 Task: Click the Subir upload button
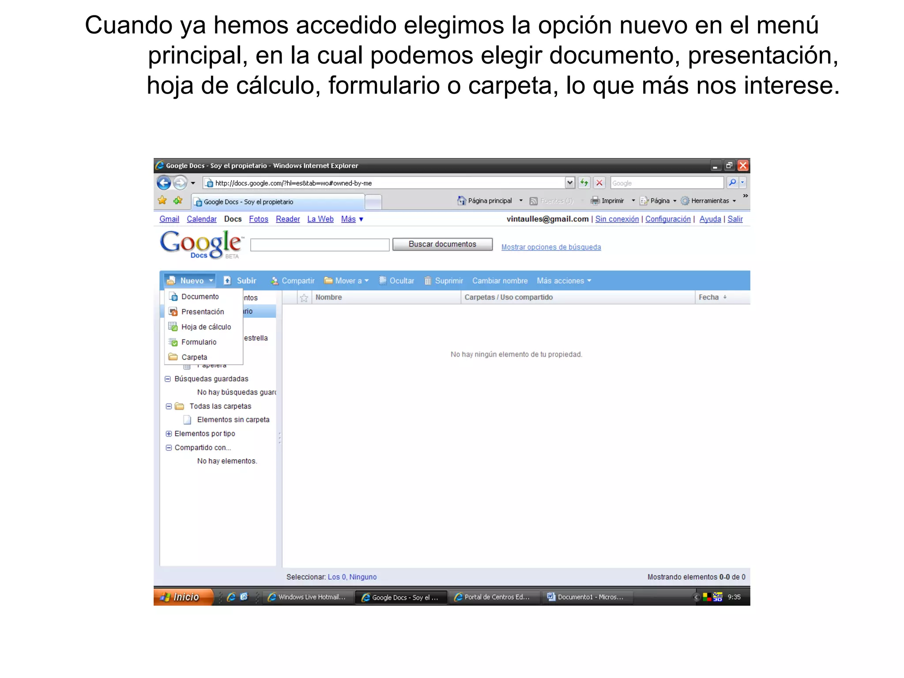tap(240, 281)
